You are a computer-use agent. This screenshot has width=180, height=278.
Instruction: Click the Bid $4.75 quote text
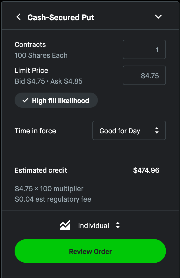[30, 81]
